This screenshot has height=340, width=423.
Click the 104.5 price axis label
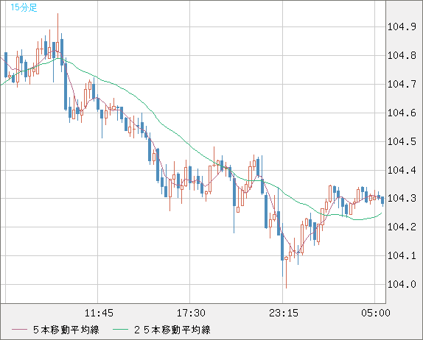(x=402, y=141)
